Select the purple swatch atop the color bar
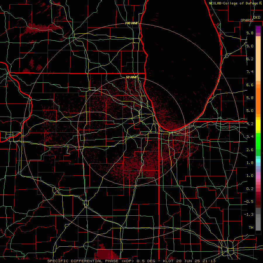Image resolution: width=263 pixels, height=263 pixels. 258,29
